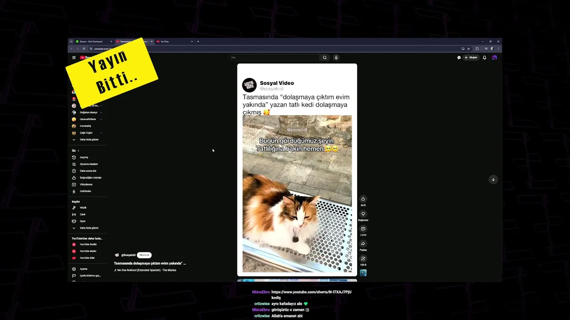Expand Keşfet with Daha fazla göster
Viewport: 570px width, 320px height.
[88, 228]
